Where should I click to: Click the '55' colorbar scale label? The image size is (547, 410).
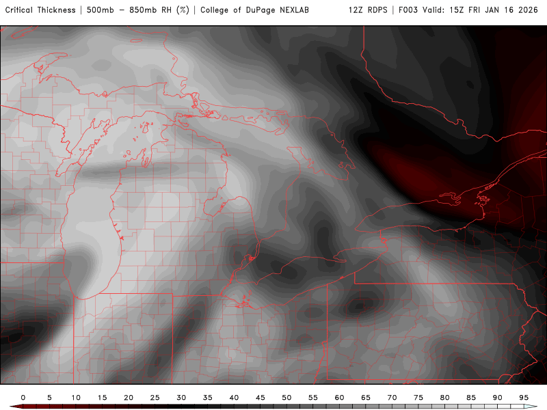pos(313,398)
